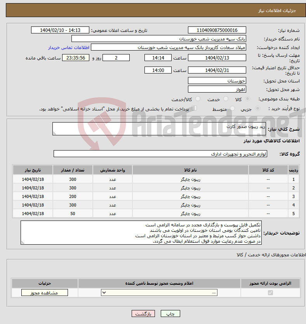Select the کالا/خدمت radio button
This screenshot has width=306, height=324.
[x=198, y=99]
